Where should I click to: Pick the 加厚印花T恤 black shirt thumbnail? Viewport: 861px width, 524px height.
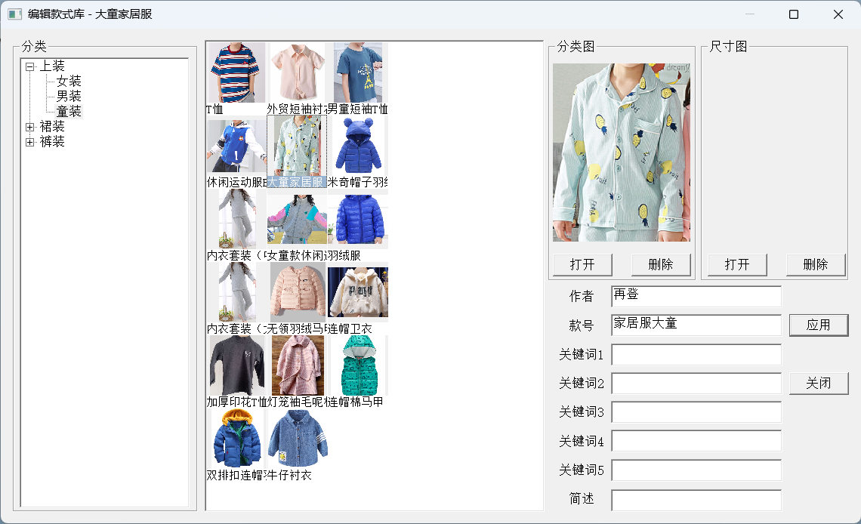click(236, 365)
